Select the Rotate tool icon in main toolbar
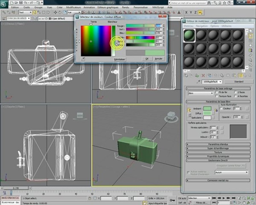The width and height of the screenshot is (256, 205). click(x=60, y=12)
